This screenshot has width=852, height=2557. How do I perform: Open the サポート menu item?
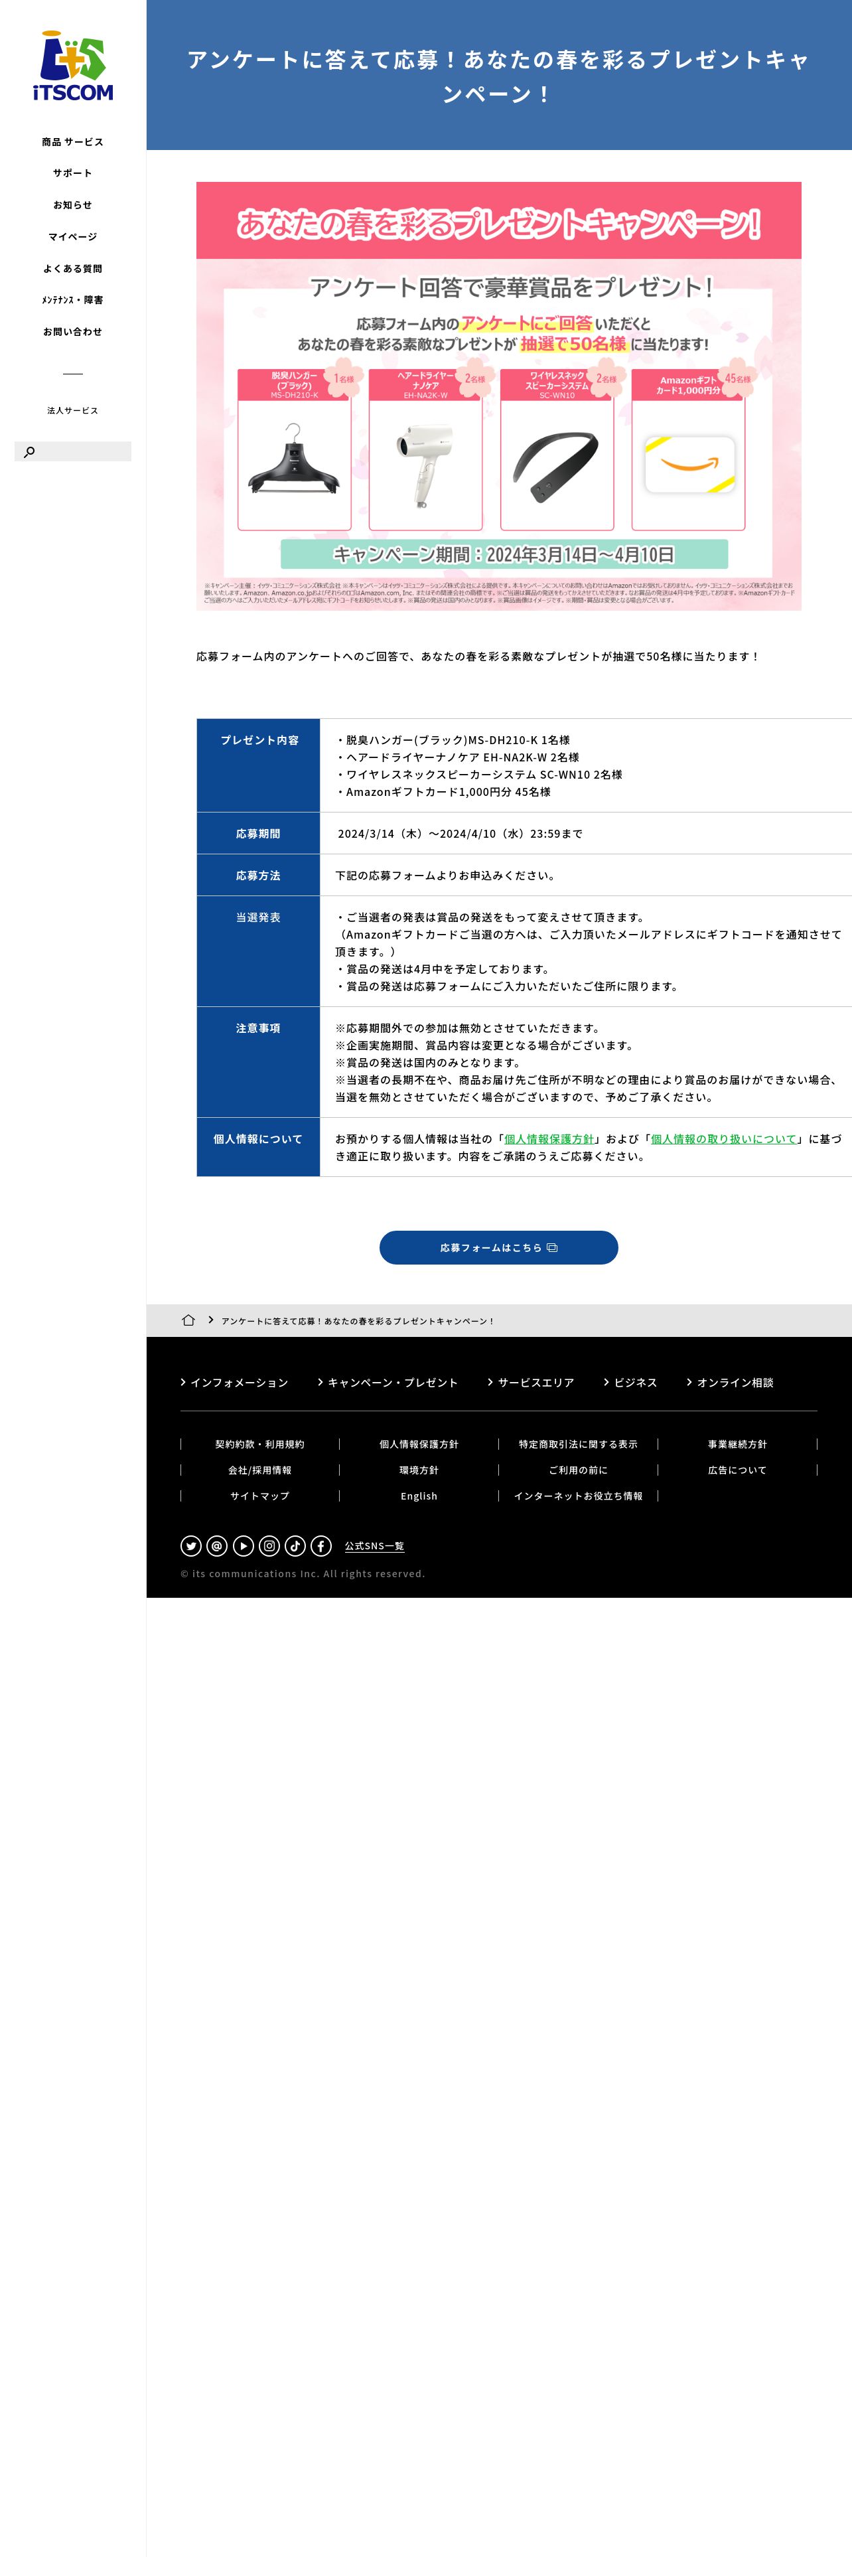click(72, 174)
